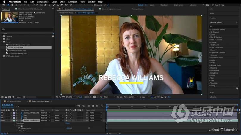Expand the Precomp folder in Project panel
Image resolution: width=241 pixels, height=135 pixels.
tap(1, 36)
